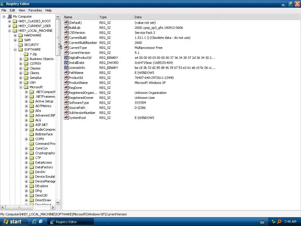
Task: Expand the Business Objects key
Action: tap(21, 59)
